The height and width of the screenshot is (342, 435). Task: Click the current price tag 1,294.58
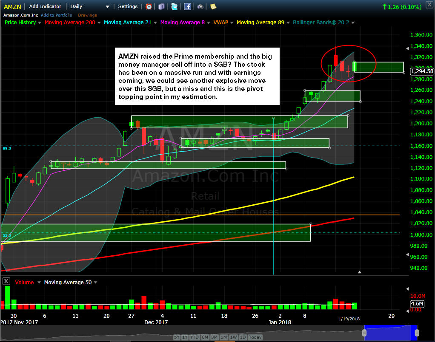[x=422, y=71]
